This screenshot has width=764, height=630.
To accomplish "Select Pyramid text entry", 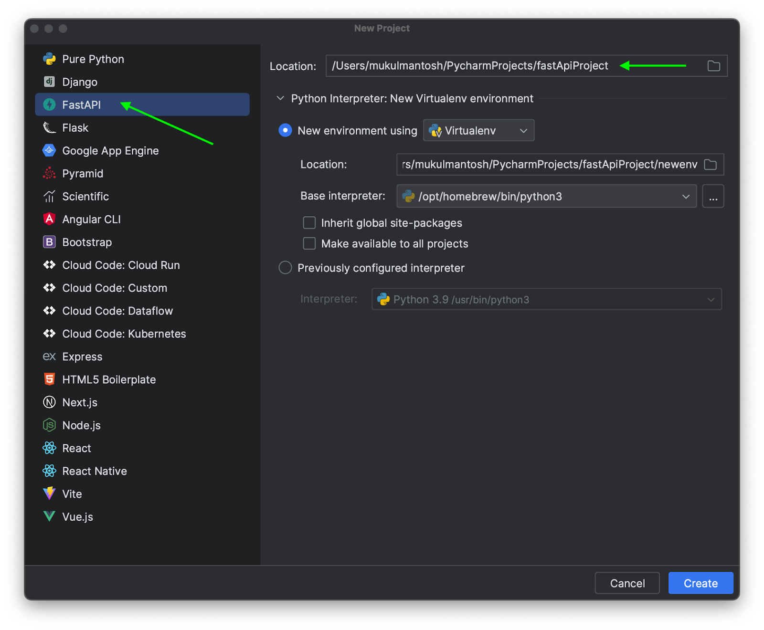I will 83,174.
